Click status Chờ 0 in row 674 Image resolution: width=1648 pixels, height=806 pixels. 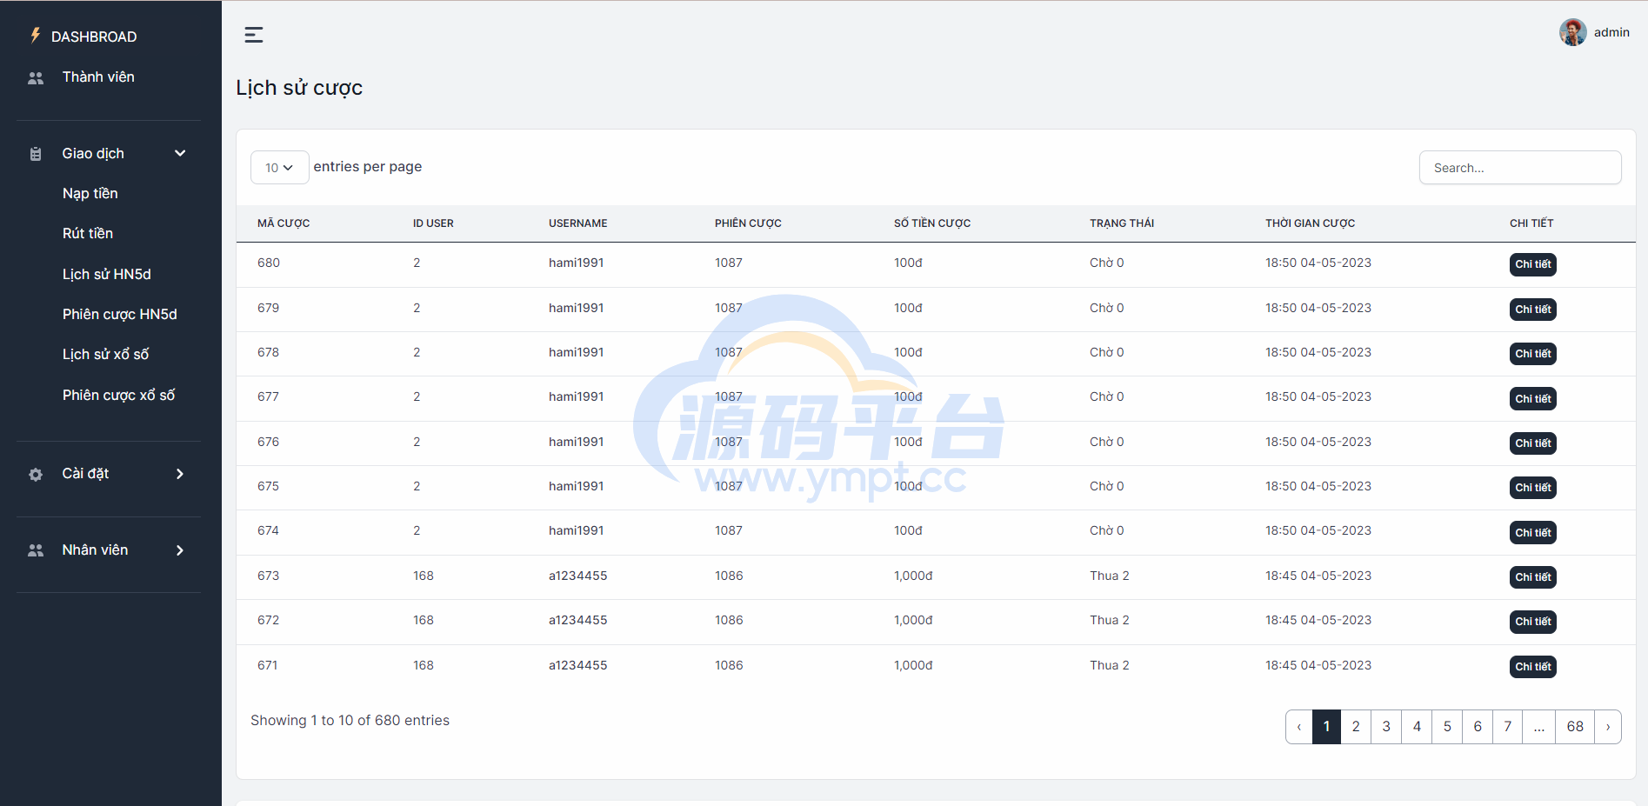(1107, 530)
